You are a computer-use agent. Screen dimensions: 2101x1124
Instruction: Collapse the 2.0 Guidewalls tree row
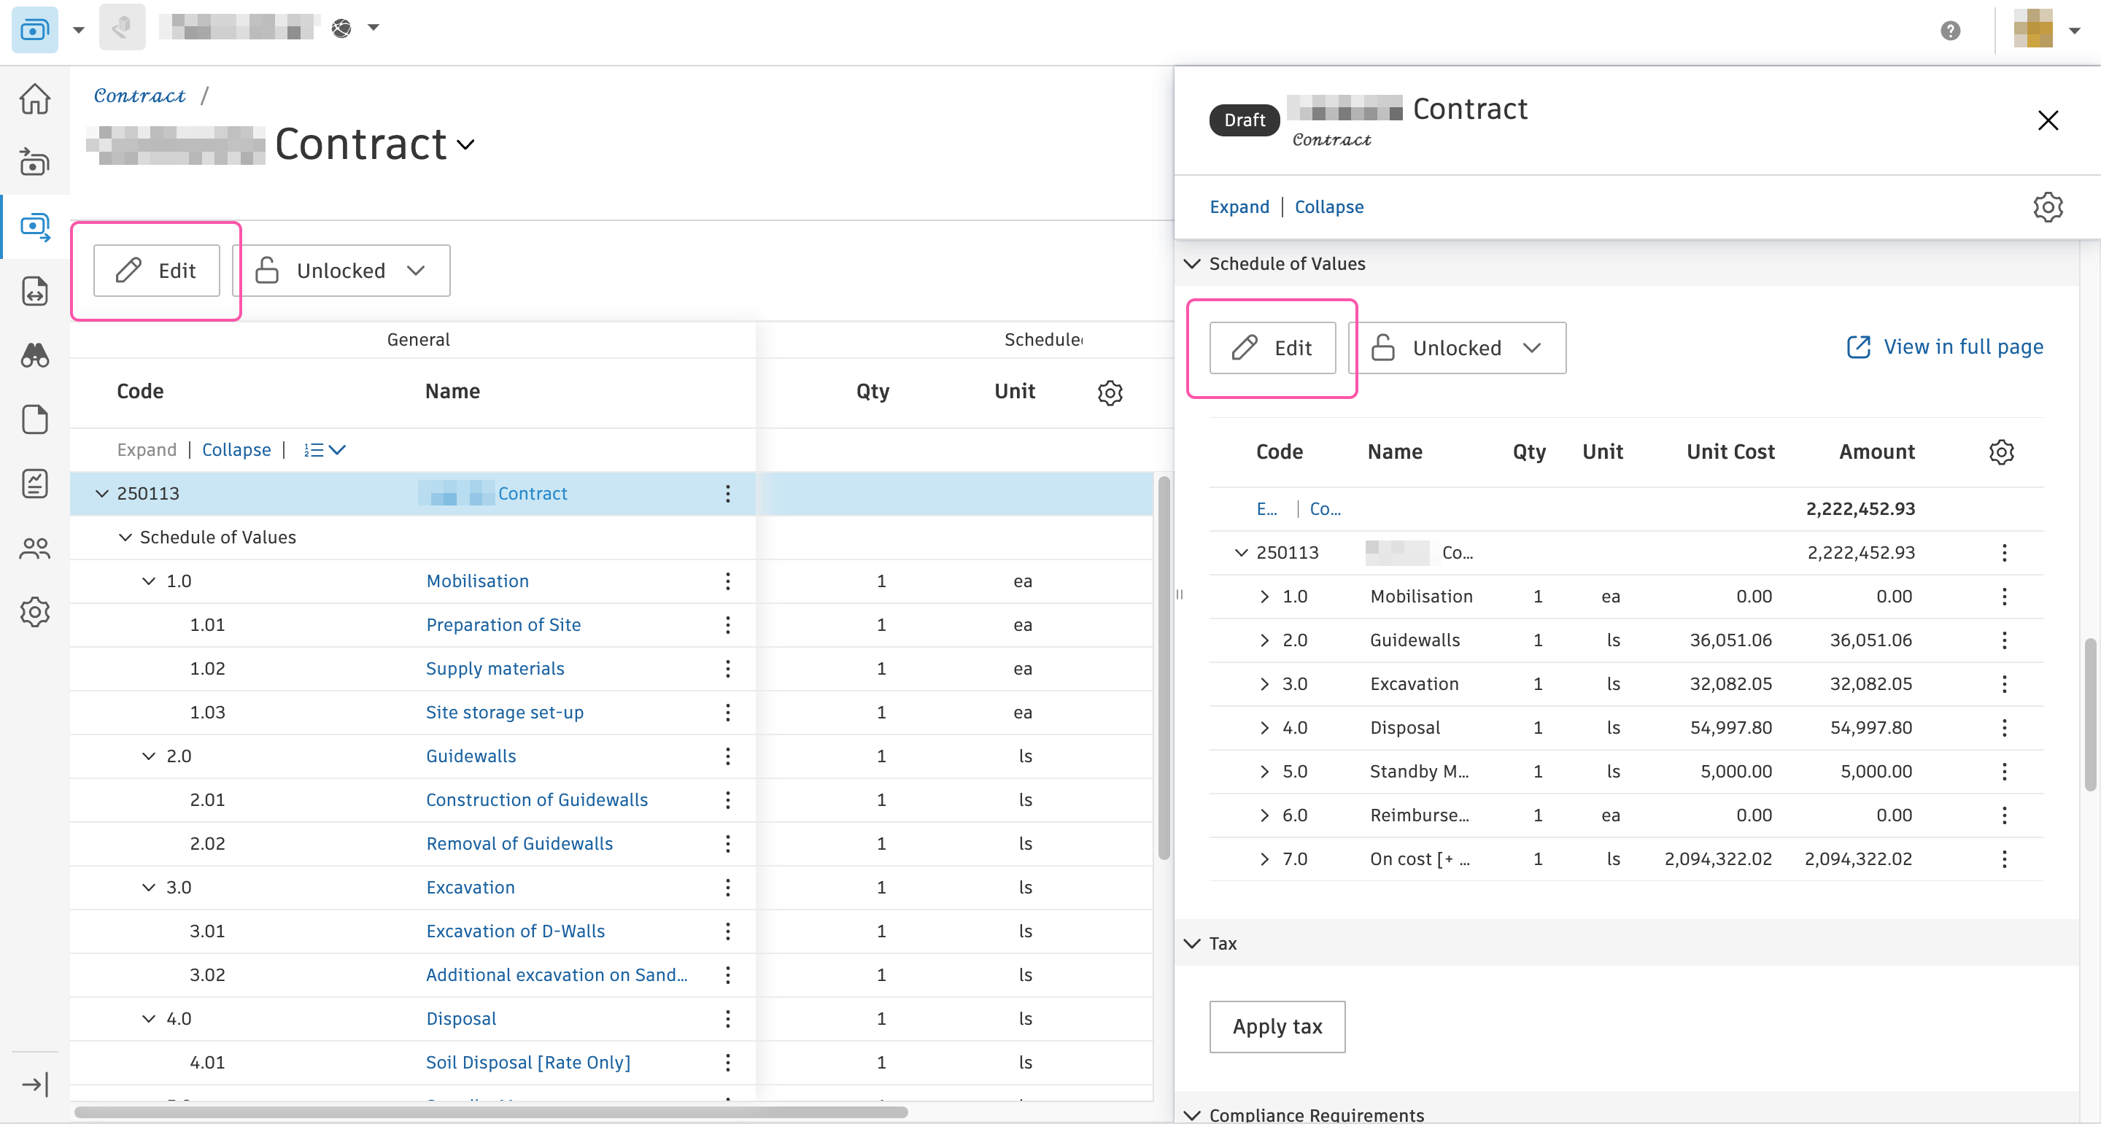point(148,756)
